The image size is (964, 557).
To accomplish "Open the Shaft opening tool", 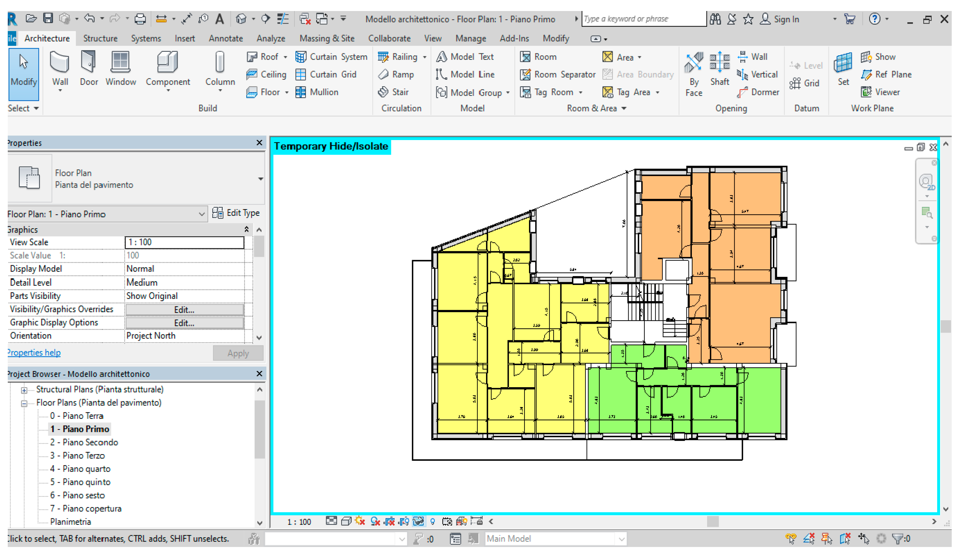I will [x=719, y=69].
